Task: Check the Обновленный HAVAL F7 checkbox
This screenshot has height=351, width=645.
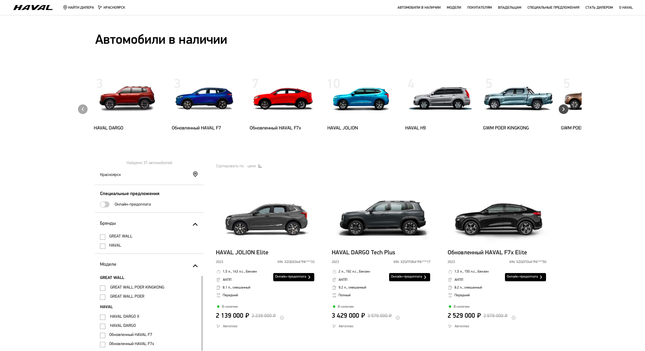Action: point(103,335)
